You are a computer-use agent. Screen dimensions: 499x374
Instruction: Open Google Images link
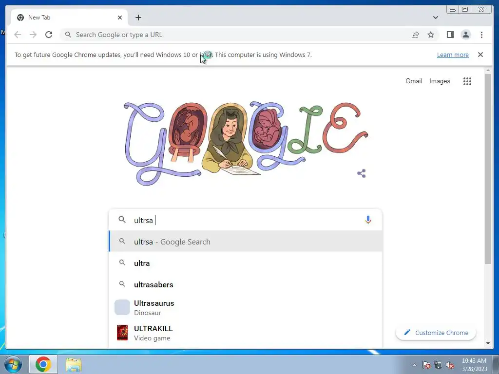click(x=440, y=81)
